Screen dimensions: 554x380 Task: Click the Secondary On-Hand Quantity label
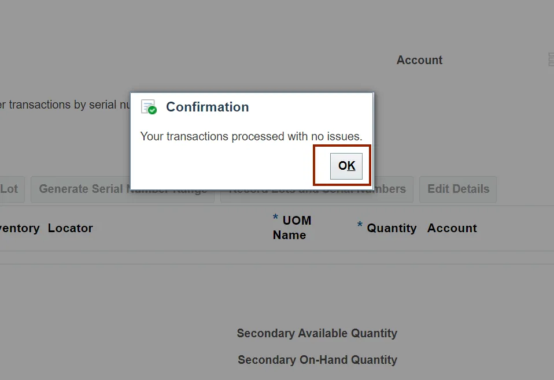pos(317,360)
